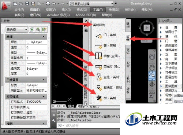
Task: Select the 窗 - 英制 window tool
Action: [x=106, y=46]
